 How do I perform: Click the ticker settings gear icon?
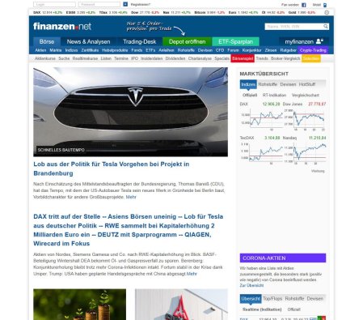tap(327, 12)
